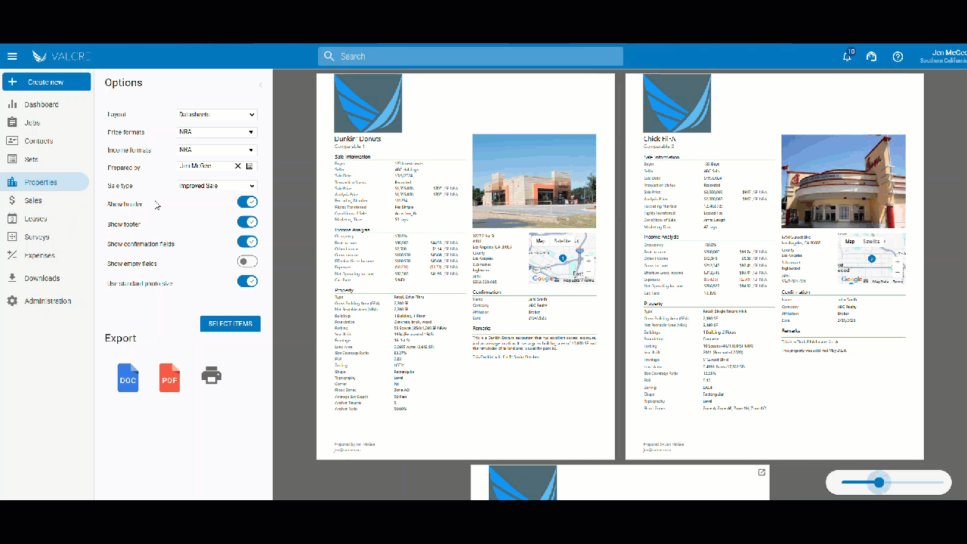Select Map view on Dunkin' Donuts map
This screenshot has height=544, width=967.
coord(541,241)
